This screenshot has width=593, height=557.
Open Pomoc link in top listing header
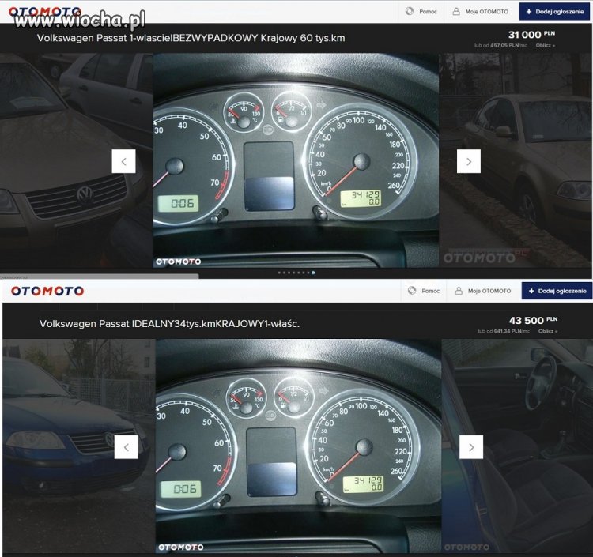(428, 12)
